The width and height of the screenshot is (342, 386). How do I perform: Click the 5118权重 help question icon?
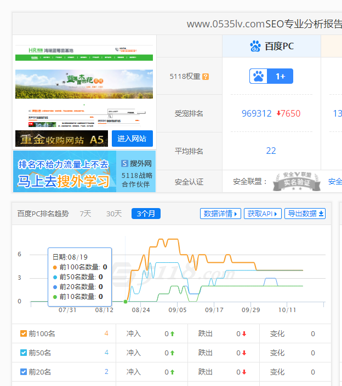coord(206,77)
